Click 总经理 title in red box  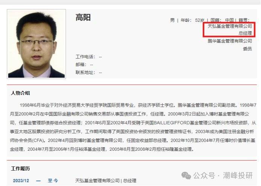tap(245, 33)
